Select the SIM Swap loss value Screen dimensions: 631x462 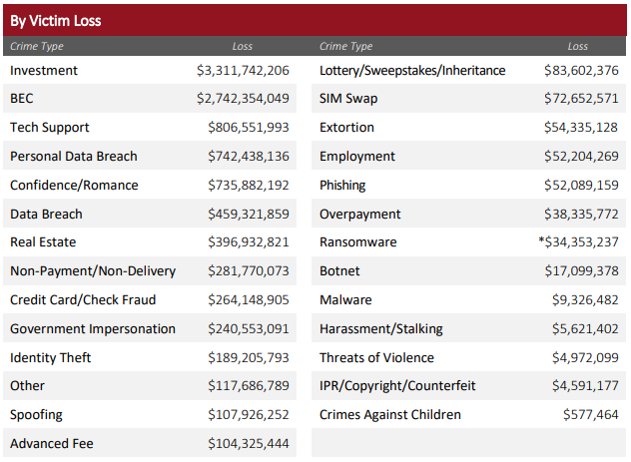[x=581, y=99]
